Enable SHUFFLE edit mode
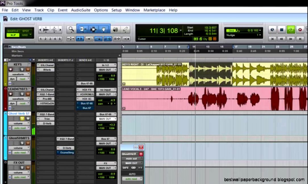308x184 pixels. point(13,31)
